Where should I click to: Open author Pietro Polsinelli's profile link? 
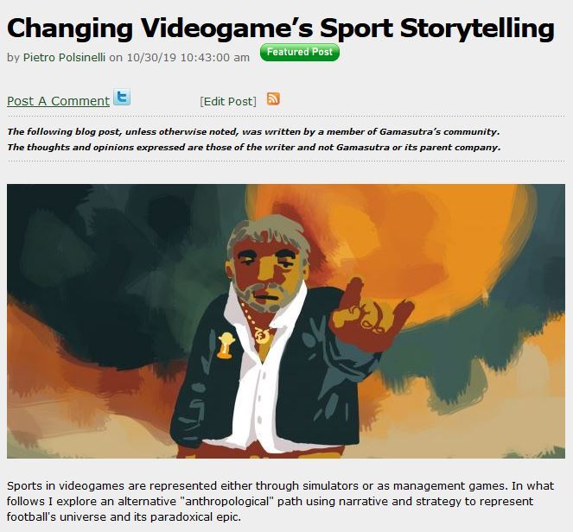point(64,57)
